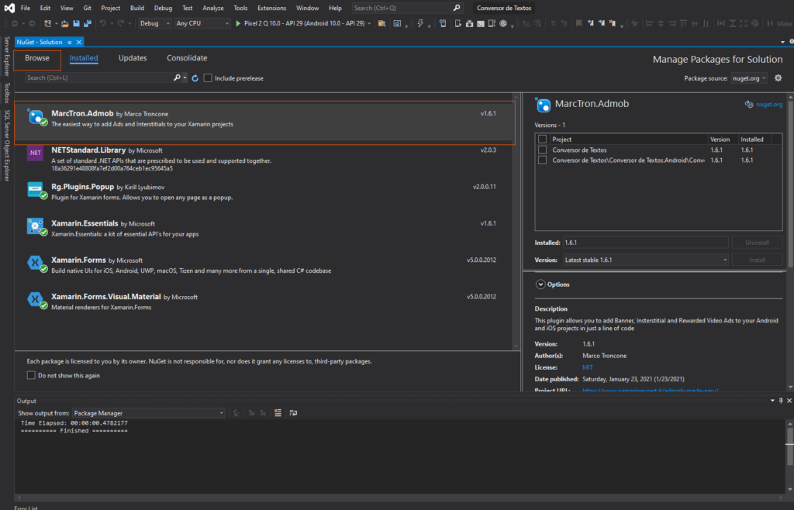Click the Uninstall button
This screenshot has height=510, width=794.
click(x=757, y=243)
